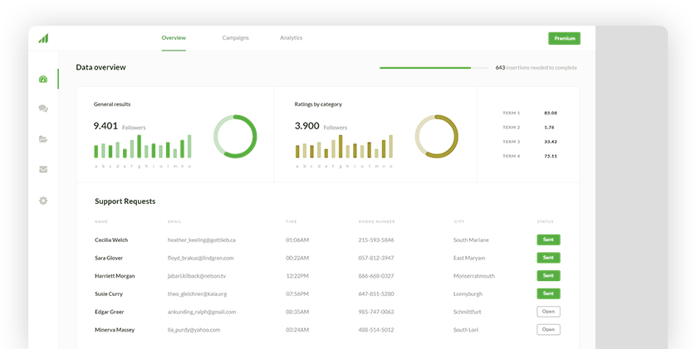Click the Status column header
The height and width of the screenshot is (349, 696).
pyautogui.click(x=545, y=221)
